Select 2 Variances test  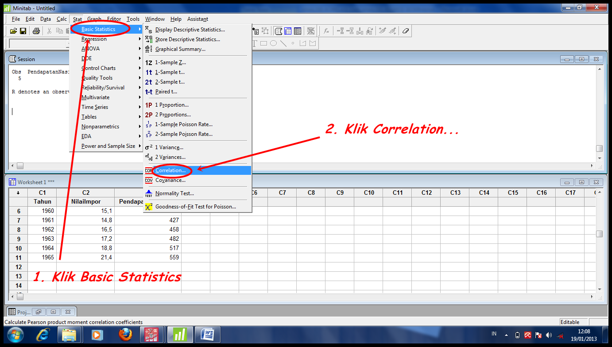(198, 157)
